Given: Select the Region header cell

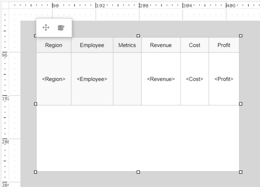Looking at the screenshot, I should point(54,45).
